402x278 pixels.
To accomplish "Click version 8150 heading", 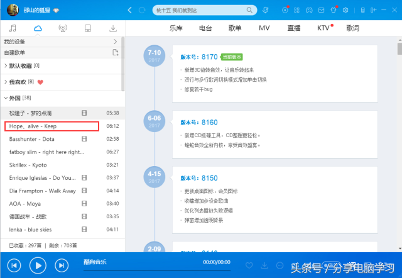I will tap(199, 178).
